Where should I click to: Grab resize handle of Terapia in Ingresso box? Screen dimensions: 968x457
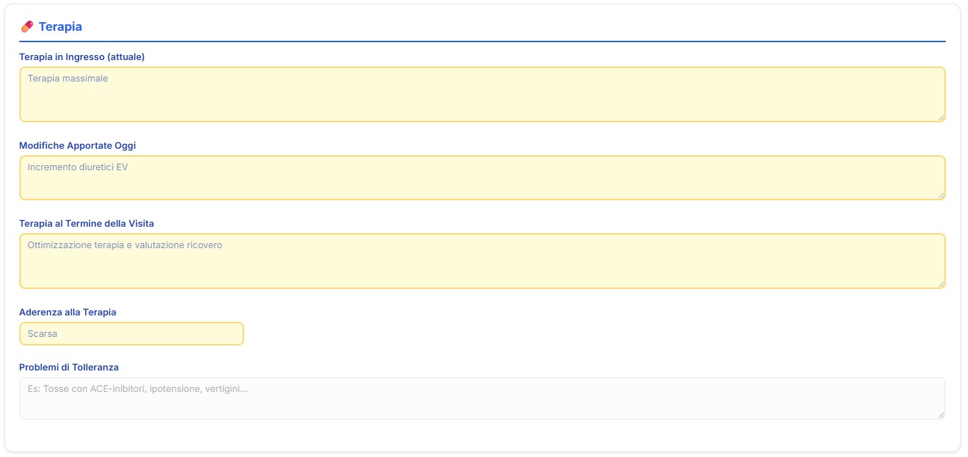point(941,117)
